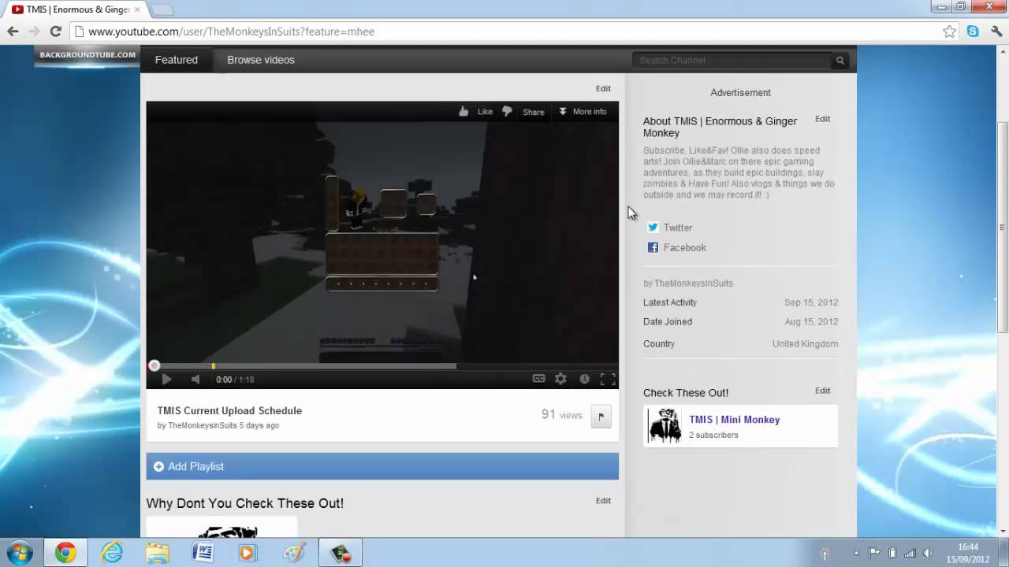Screen dimensions: 1009x567
Task: Expand More info on the video
Action: [583, 111]
